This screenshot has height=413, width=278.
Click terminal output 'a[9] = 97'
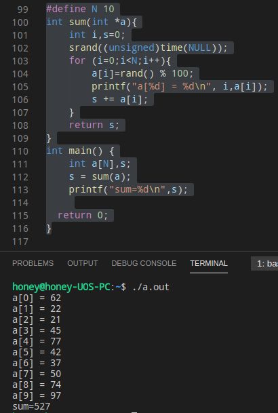[37, 395]
